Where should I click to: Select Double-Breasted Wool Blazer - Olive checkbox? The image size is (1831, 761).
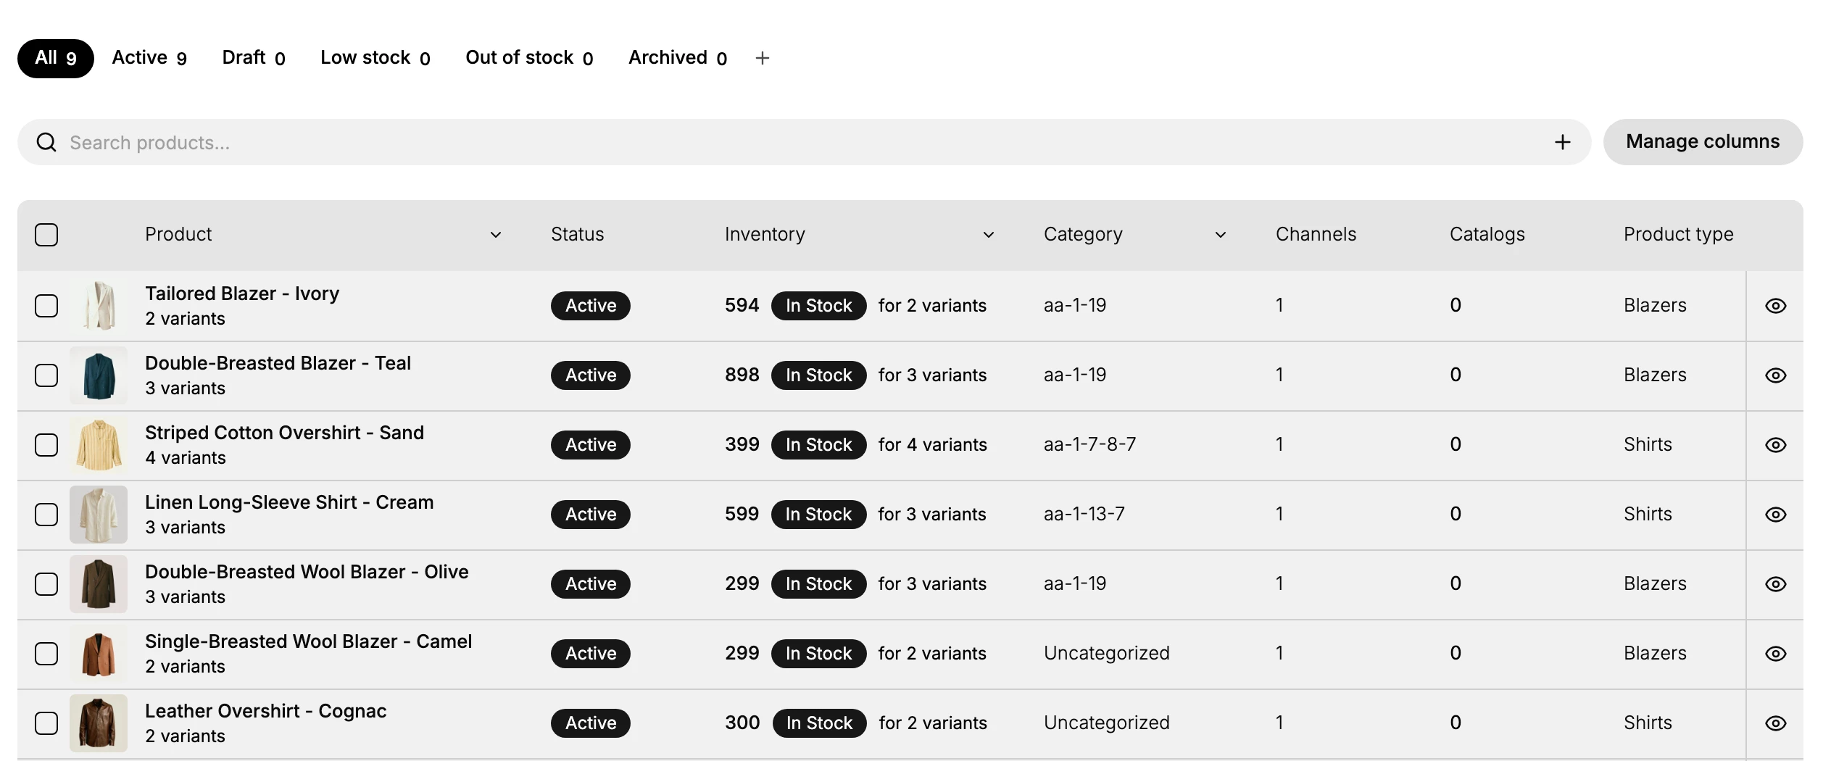[46, 584]
